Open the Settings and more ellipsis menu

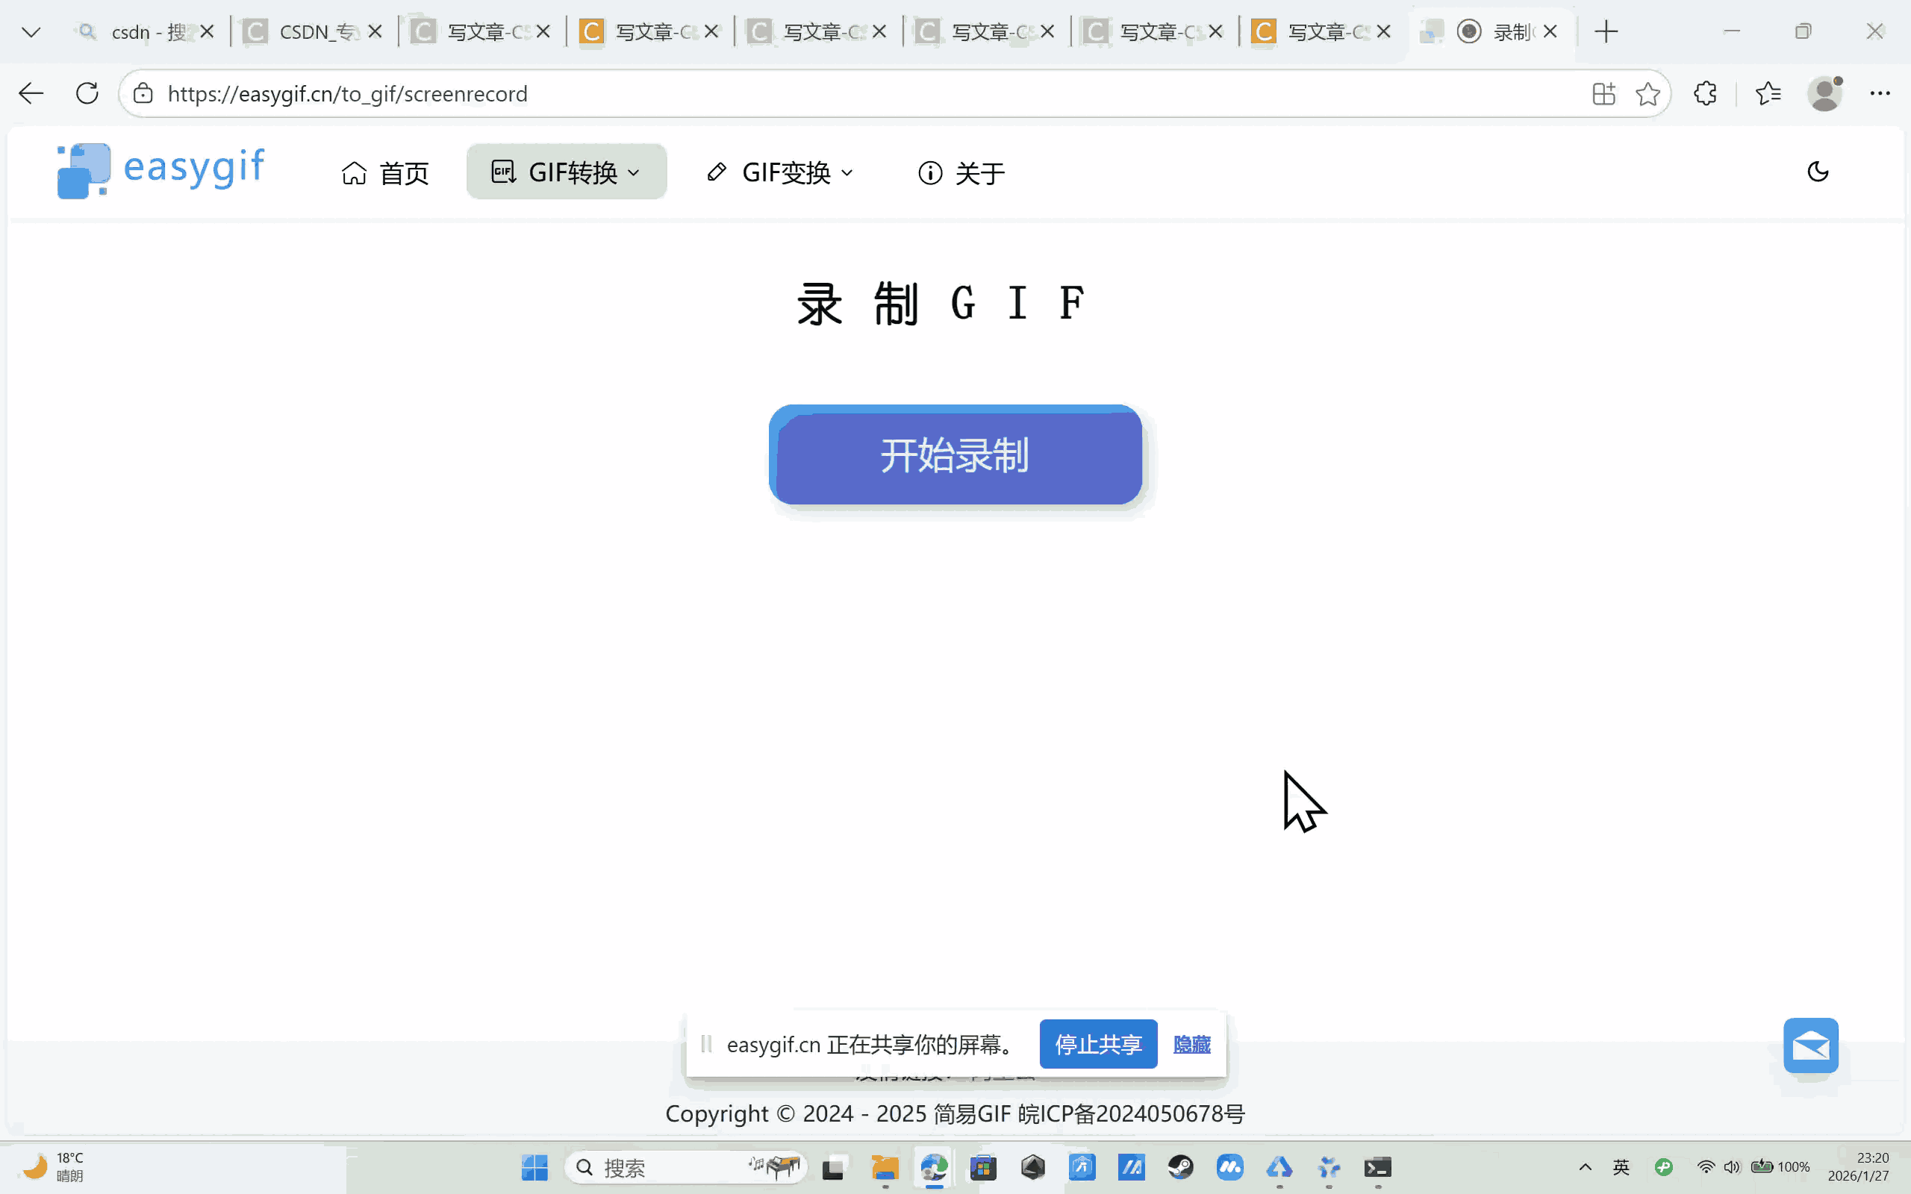(1880, 94)
